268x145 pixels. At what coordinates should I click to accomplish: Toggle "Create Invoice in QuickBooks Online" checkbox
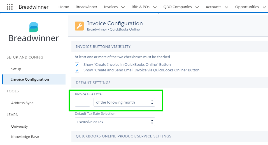click(77, 65)
